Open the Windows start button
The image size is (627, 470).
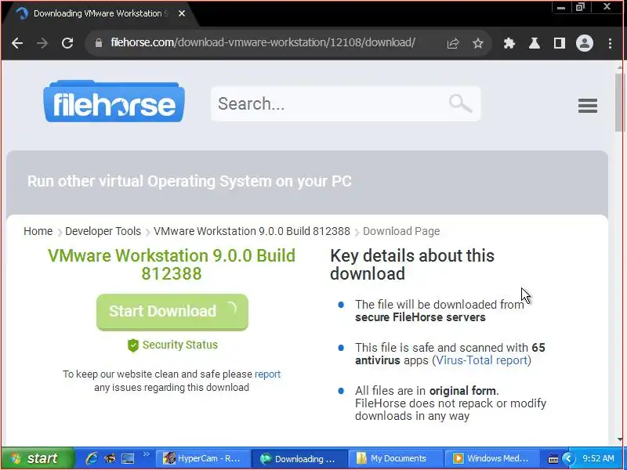pos(37,458)
